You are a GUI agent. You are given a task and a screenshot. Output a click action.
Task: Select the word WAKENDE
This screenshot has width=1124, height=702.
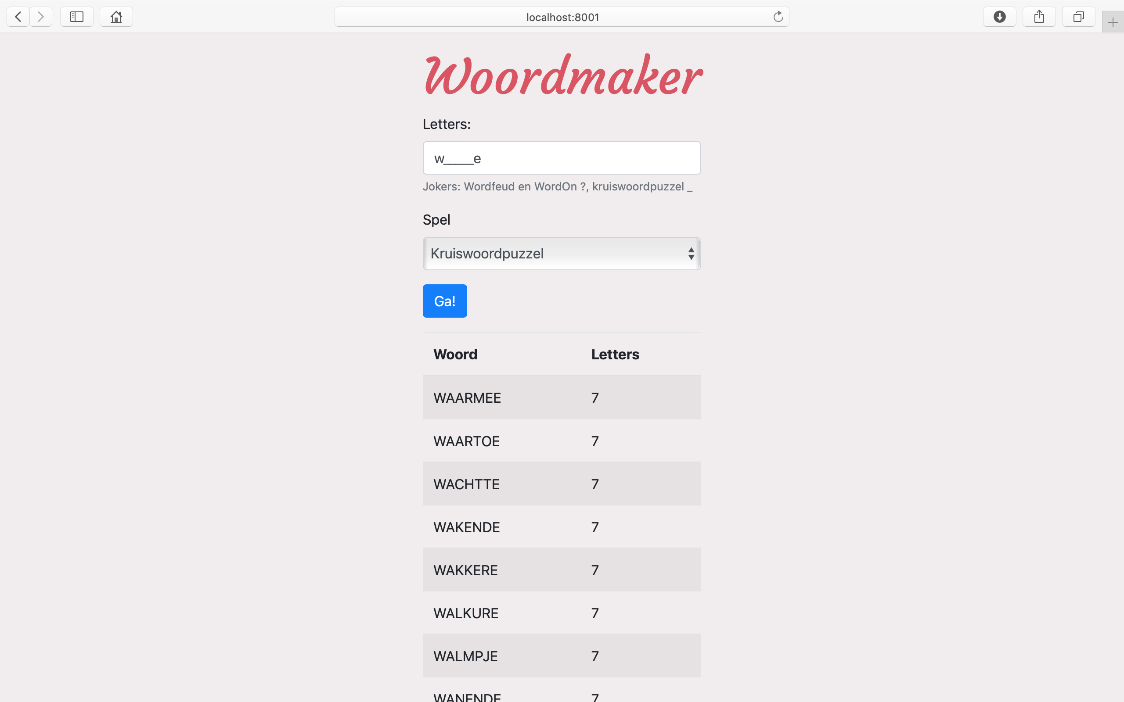click(x=466, y=527)
